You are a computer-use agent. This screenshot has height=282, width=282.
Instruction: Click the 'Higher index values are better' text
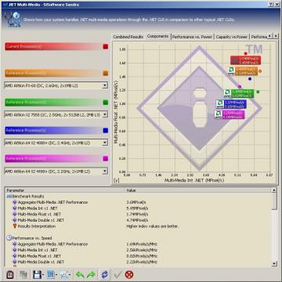[153, 226]
